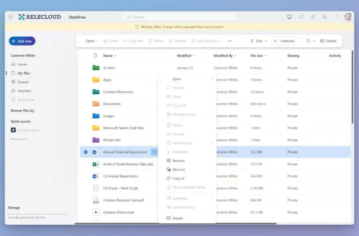Open the Name column sort dropdown

point(115,55)
